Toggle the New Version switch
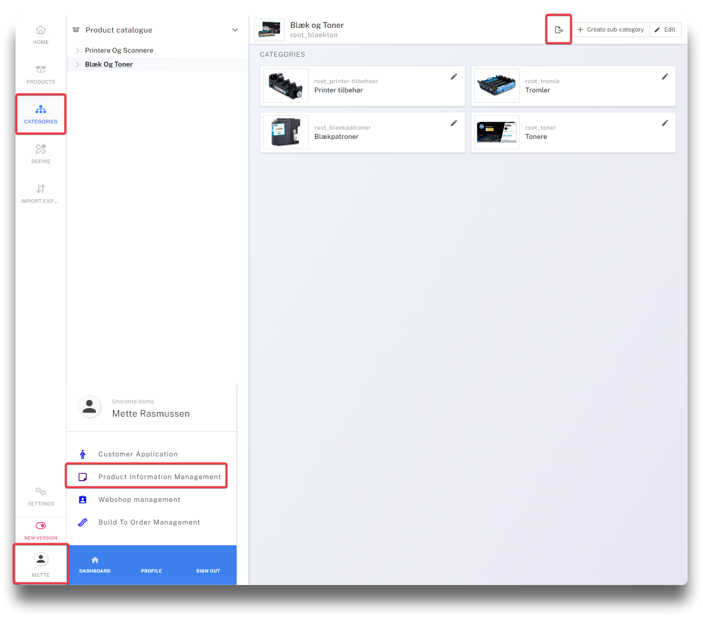This screenshot has width=703, height=617. pyautogui.click(x=41, y=526)
